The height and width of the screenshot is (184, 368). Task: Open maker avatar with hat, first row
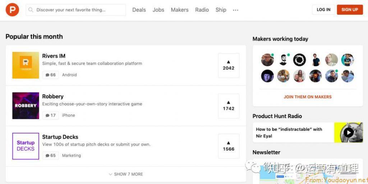point(267,60)
